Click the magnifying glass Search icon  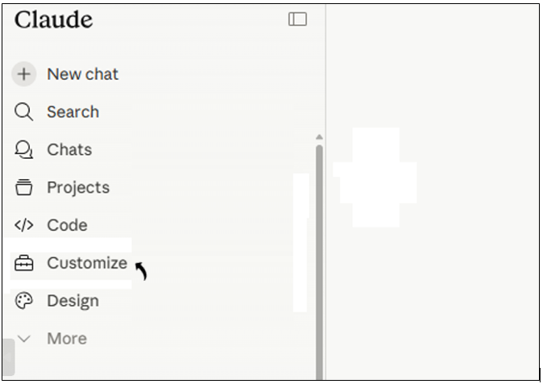pos(24,112)
